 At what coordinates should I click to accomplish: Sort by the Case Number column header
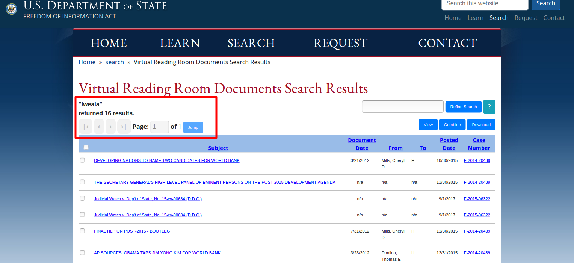[x=479, y=144]
